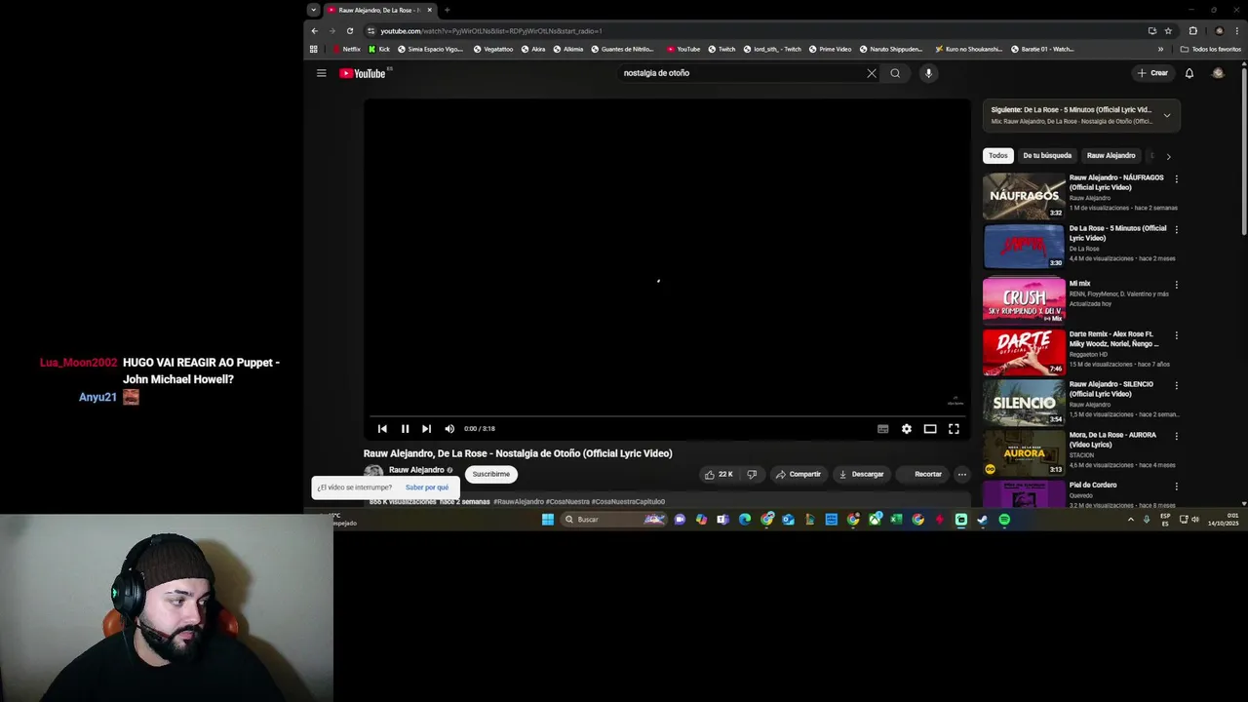Open Prime Video bookmark
The image size is (1248, 702).
pyautogui.click(x=829, y=49)
